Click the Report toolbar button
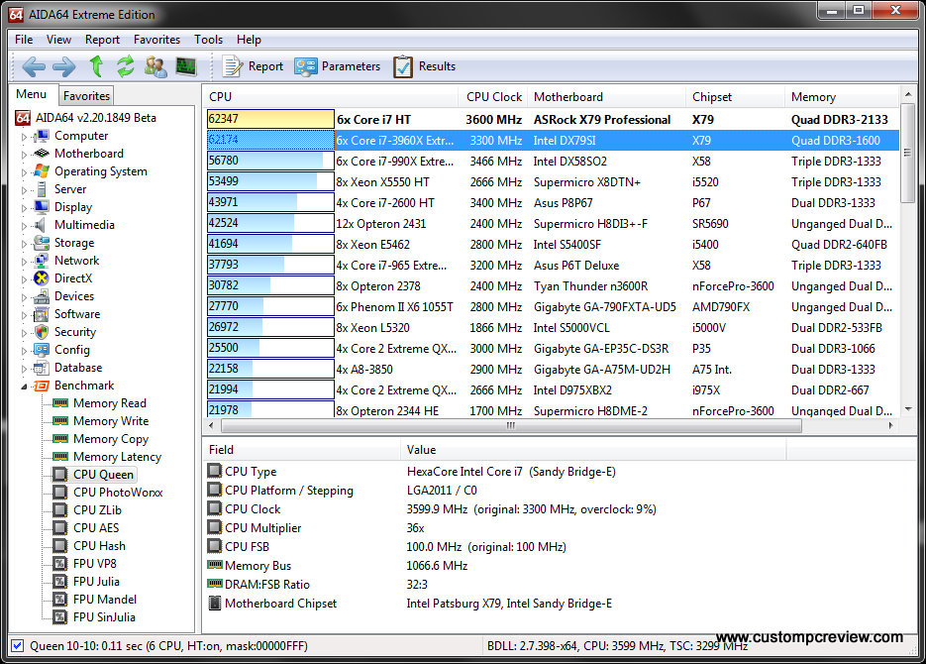Screen dimensions: 926x664 [253, 66]
